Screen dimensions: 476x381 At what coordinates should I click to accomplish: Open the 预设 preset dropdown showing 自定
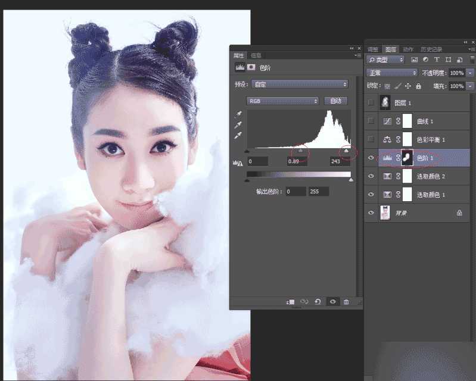[300, 85]
